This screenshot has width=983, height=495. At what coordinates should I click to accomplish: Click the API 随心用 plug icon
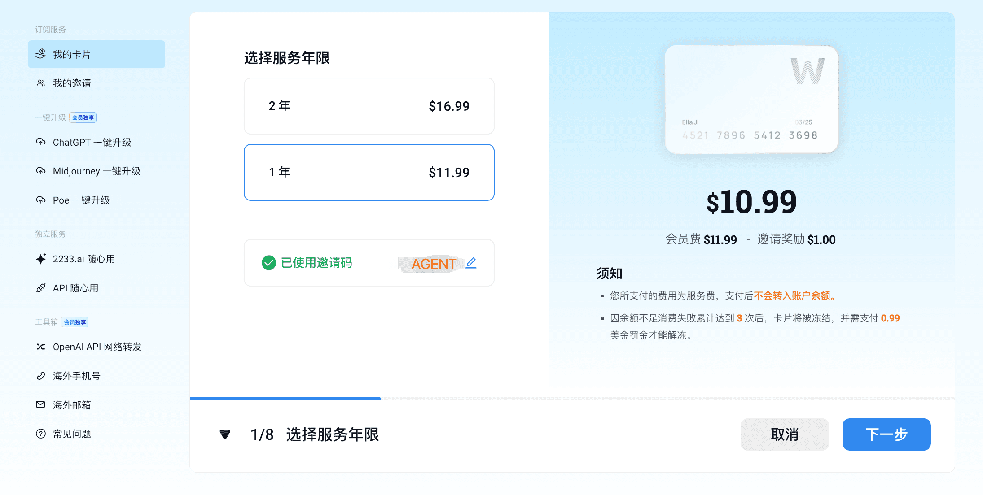(x=41, y=288)
